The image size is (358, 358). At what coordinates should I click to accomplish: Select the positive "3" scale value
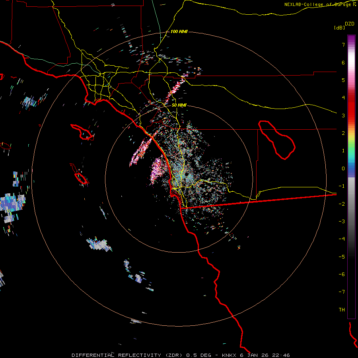point(343,115)
